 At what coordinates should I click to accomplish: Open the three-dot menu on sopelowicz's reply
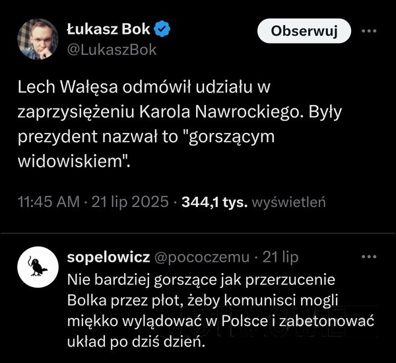(x=369, y=257)
